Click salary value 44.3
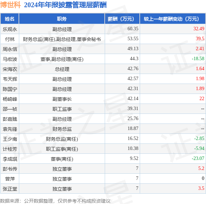Image resolution: width=206 pixels, height=204 pixels. click(x=134, y=58)
